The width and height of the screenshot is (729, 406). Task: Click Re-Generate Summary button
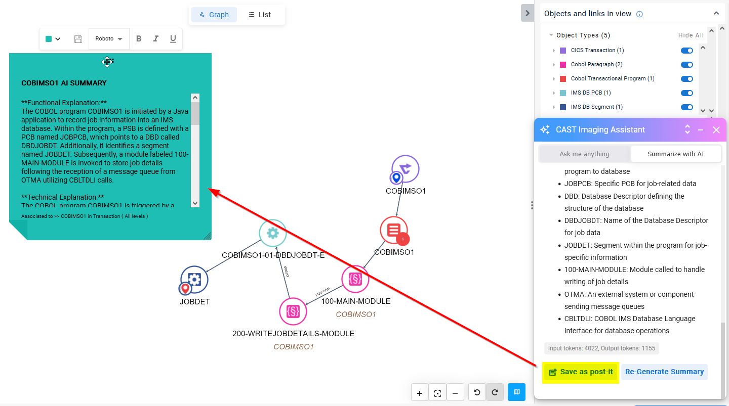tap(664, 372)
